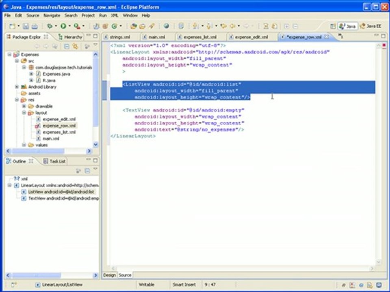390x292 pixels.
Task: Click the External Tools run icon
Action: click(77, 26)
